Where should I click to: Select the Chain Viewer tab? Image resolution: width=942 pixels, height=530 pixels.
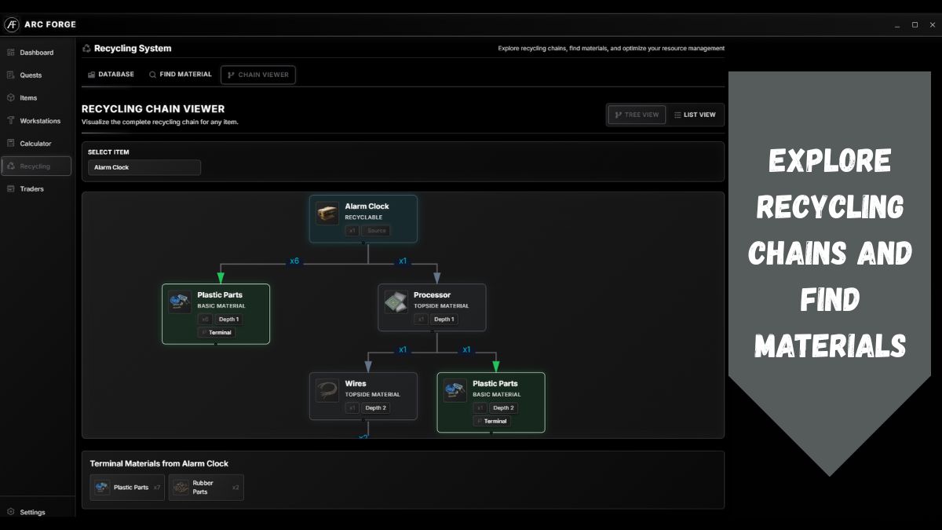(x=258, y=75)
